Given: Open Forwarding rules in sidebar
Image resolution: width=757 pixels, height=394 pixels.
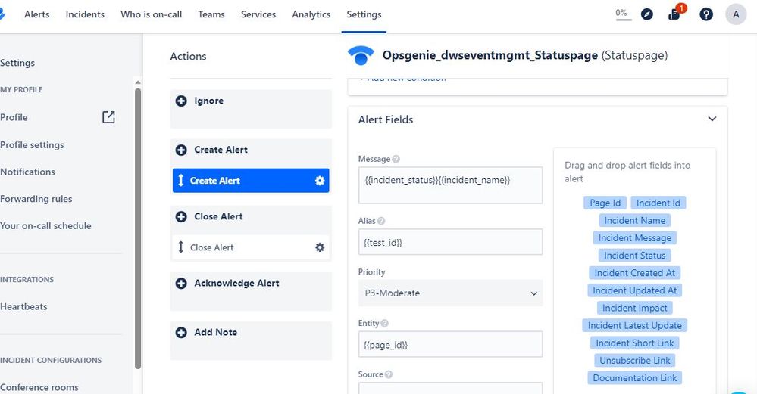Looking at the screenshot, I should [36, 199].
